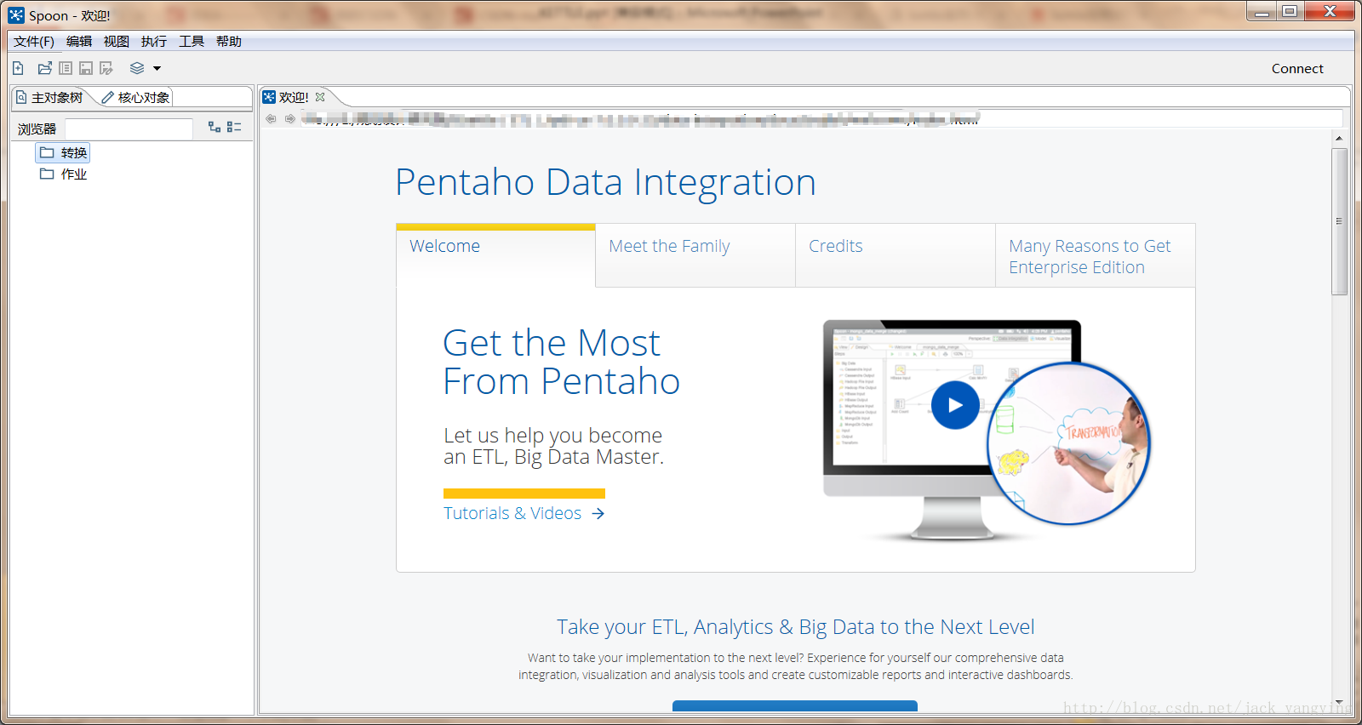Select the Credits tab

tap(896, 255)
